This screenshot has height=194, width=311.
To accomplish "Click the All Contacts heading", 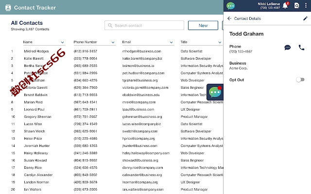I will pyautogui.click(x=27, y=23).
